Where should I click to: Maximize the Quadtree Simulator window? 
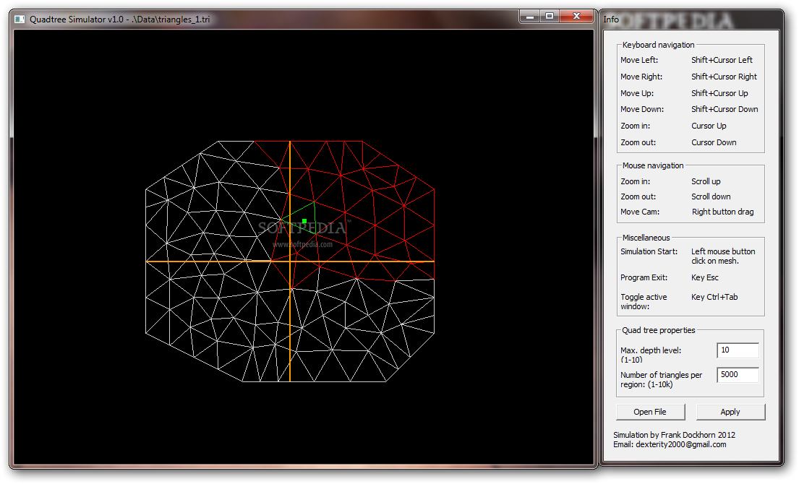tap(550, 17)
